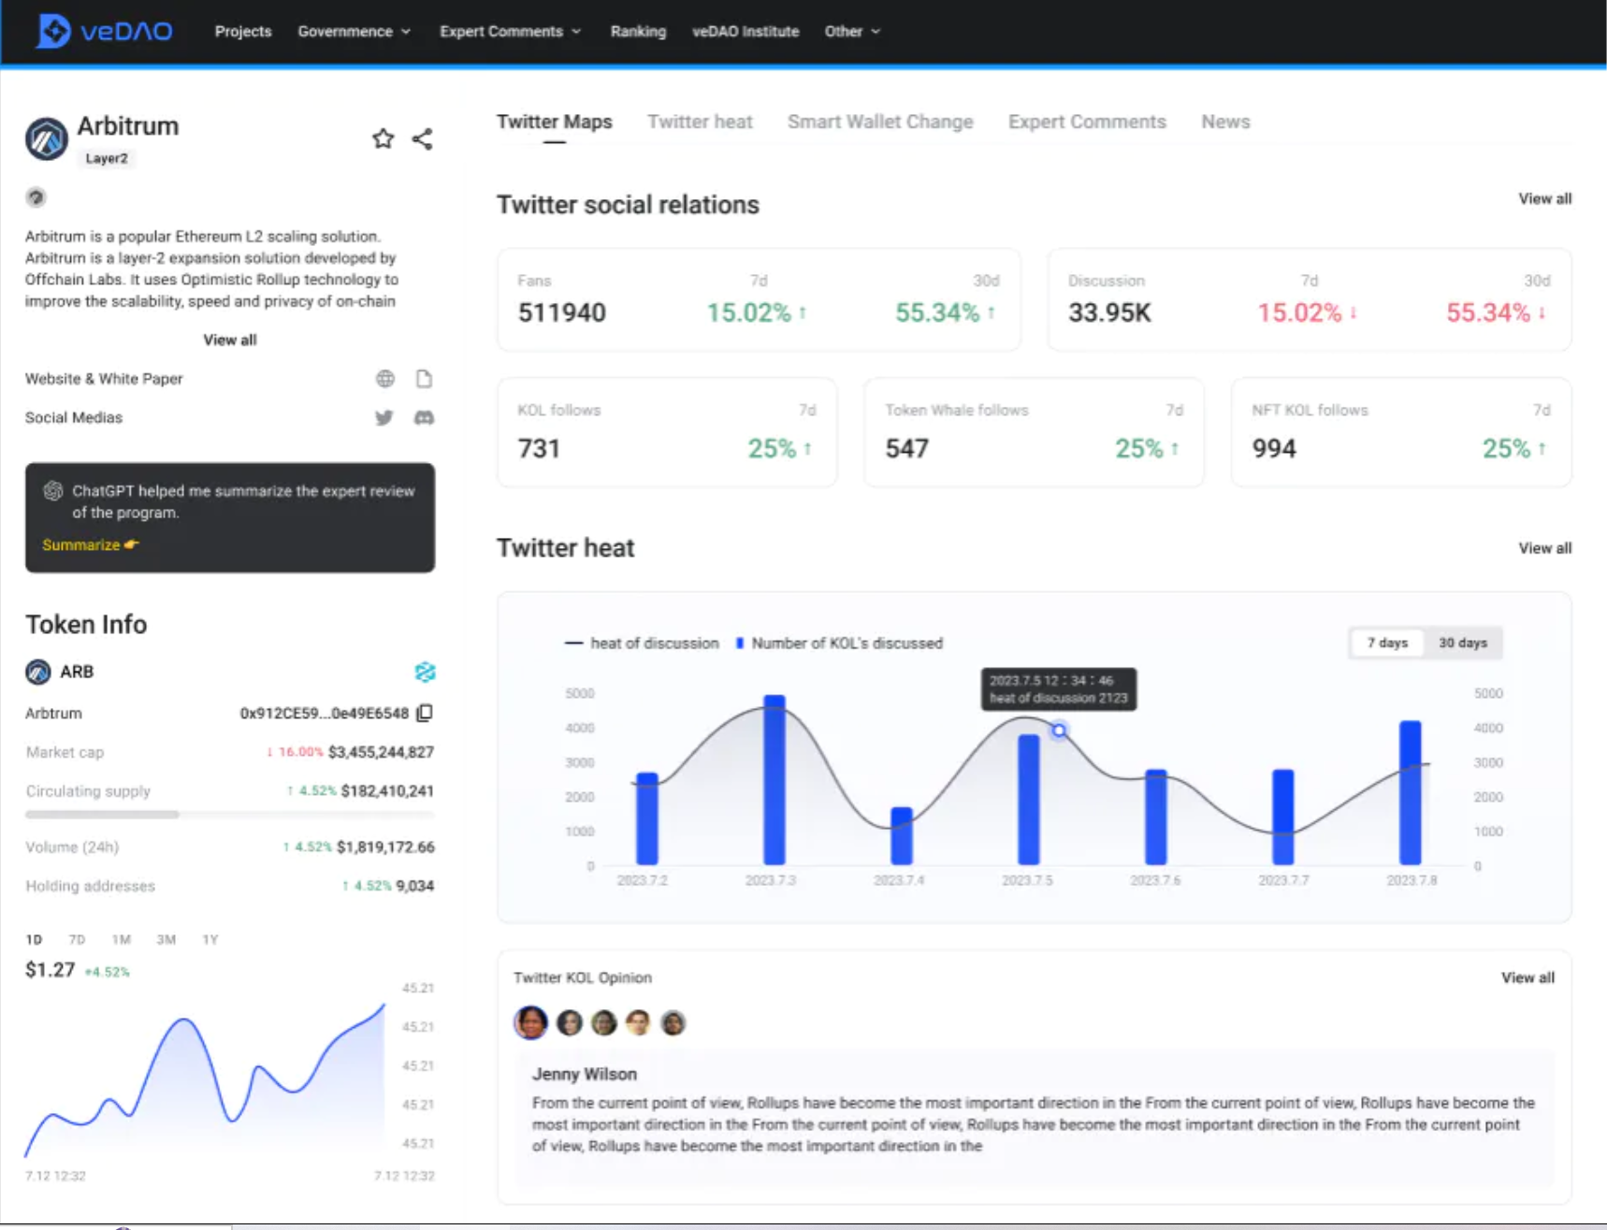Open the Other dropdown menu
The height and width of the screenshot is (1230, 1607).
852,31
